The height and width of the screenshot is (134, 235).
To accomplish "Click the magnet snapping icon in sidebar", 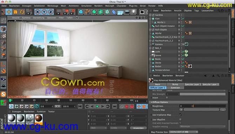I will [3, 71].
